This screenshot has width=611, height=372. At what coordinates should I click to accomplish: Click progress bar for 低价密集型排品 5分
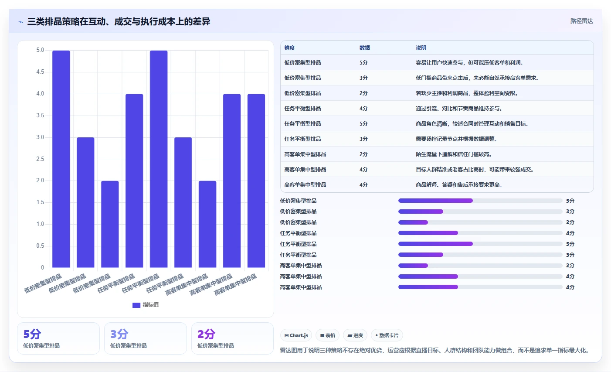(x=480, y=201)
